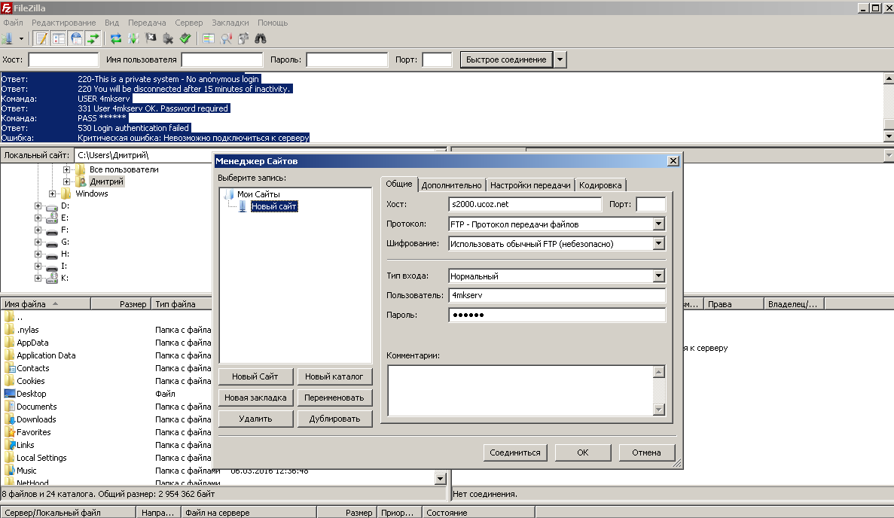Switch to the Дополнительно tab
Screen dimensions: 894x518
(452, 185)
